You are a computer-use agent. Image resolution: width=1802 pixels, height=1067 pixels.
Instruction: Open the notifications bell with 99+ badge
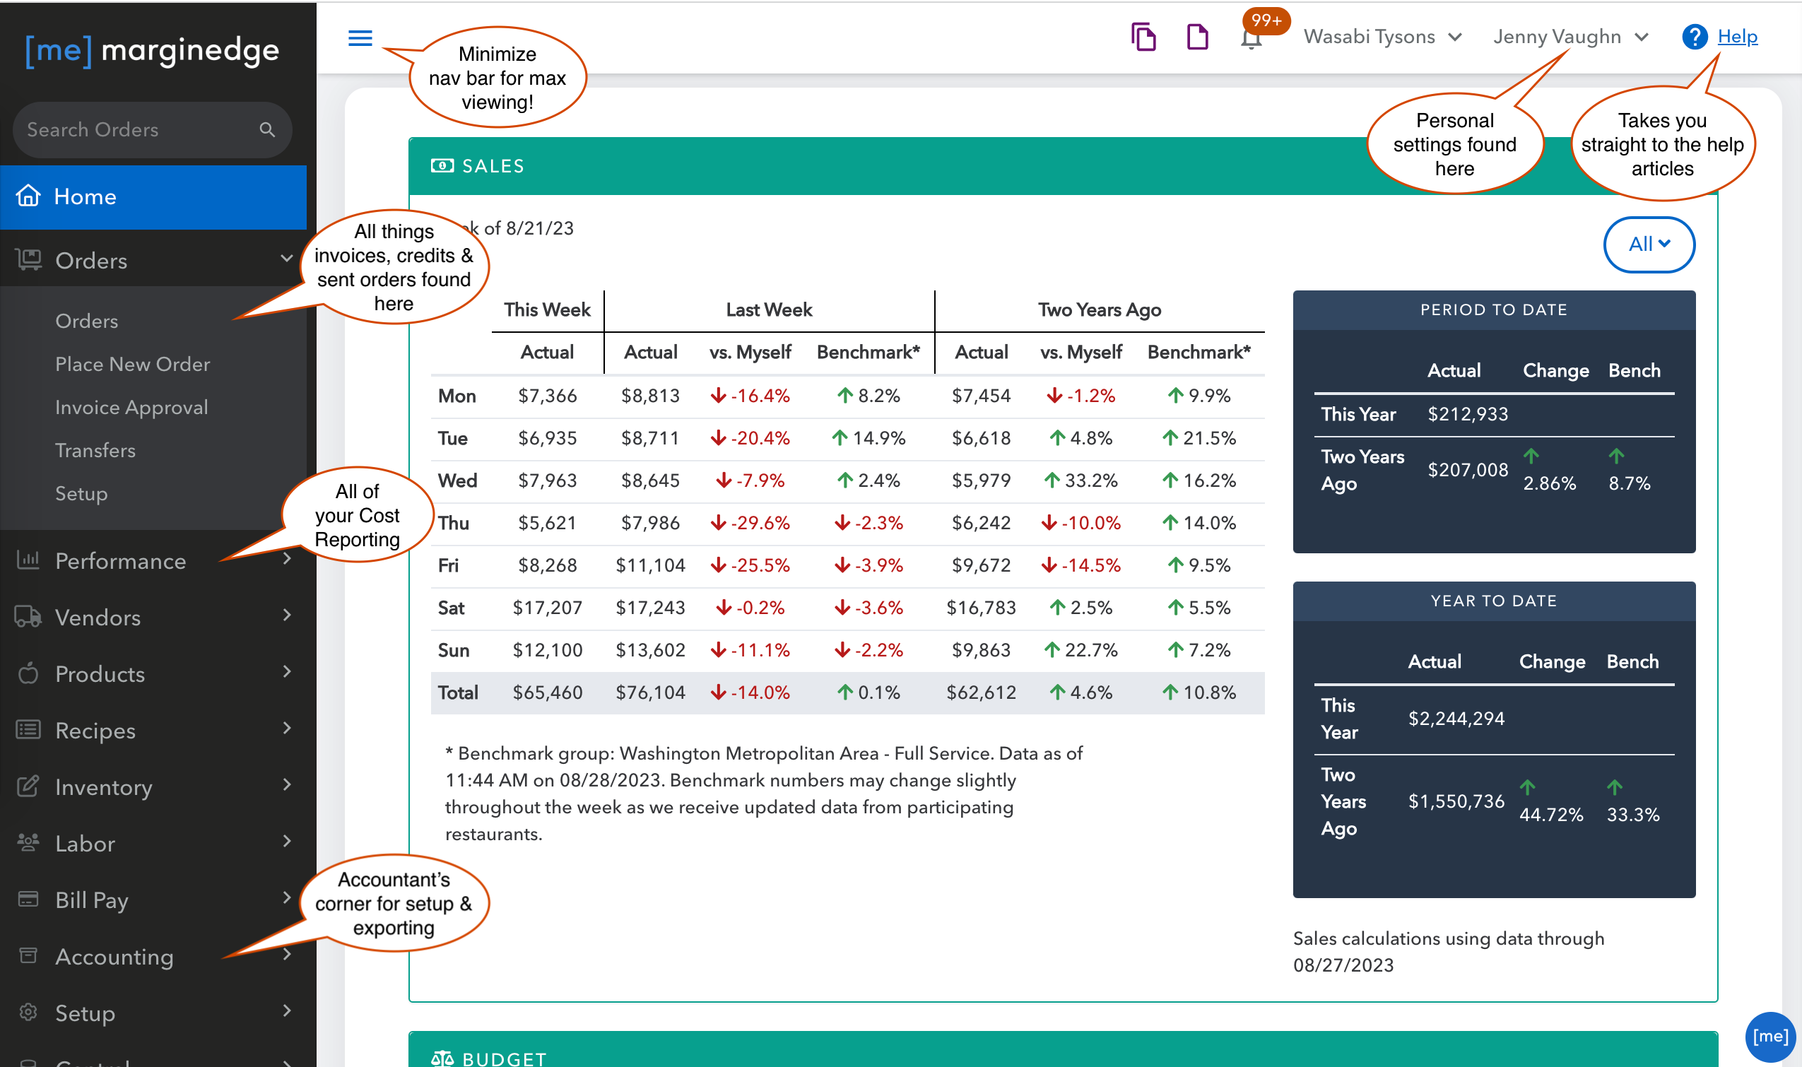[x=1251, y=39]
